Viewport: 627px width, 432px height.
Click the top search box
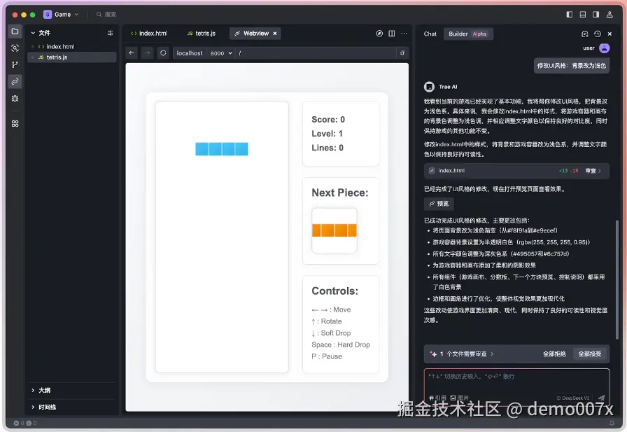tap(106, 15)
